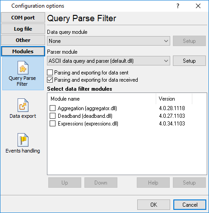Expand the Data query module dropdown
Image resolution: width=209 pixels, height=213 pixels.
108,41
